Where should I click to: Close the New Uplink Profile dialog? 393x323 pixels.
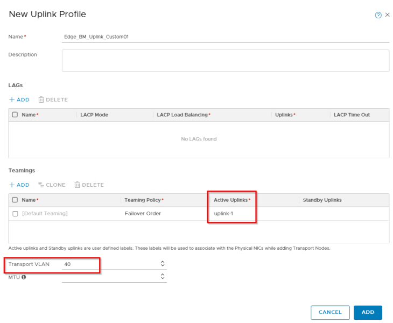click(x=387, y=15)
